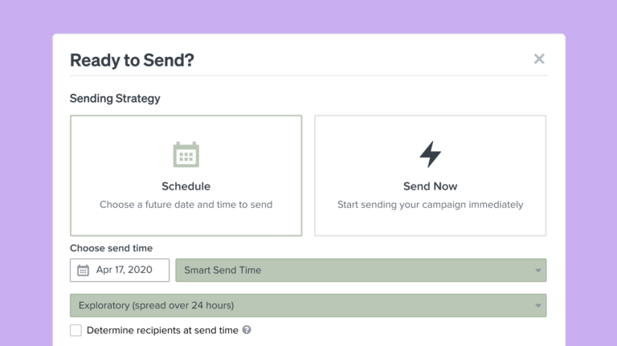Screen dimensions: 617x346
Task: Click the lightning bolt Send Now icon
Action: pos(430,154)
